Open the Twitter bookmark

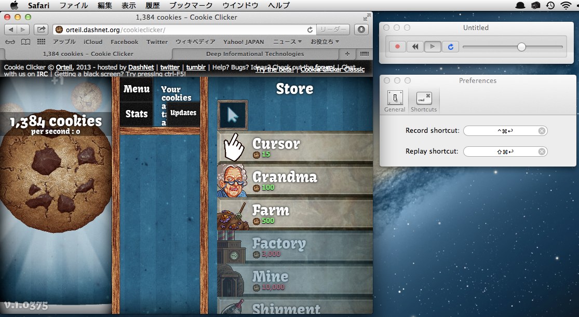pyautogui.click(x=157, y=42)
